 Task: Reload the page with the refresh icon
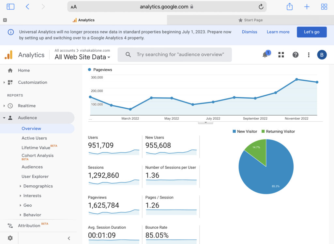261,7
